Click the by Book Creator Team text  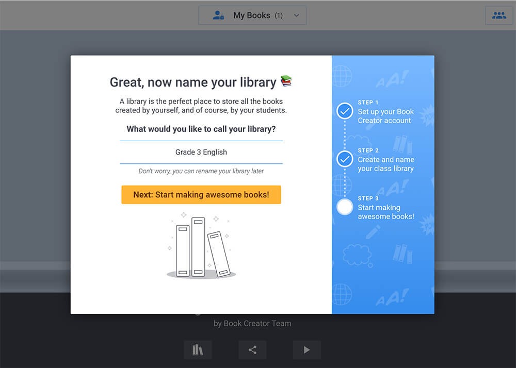[x=252, y=324]
